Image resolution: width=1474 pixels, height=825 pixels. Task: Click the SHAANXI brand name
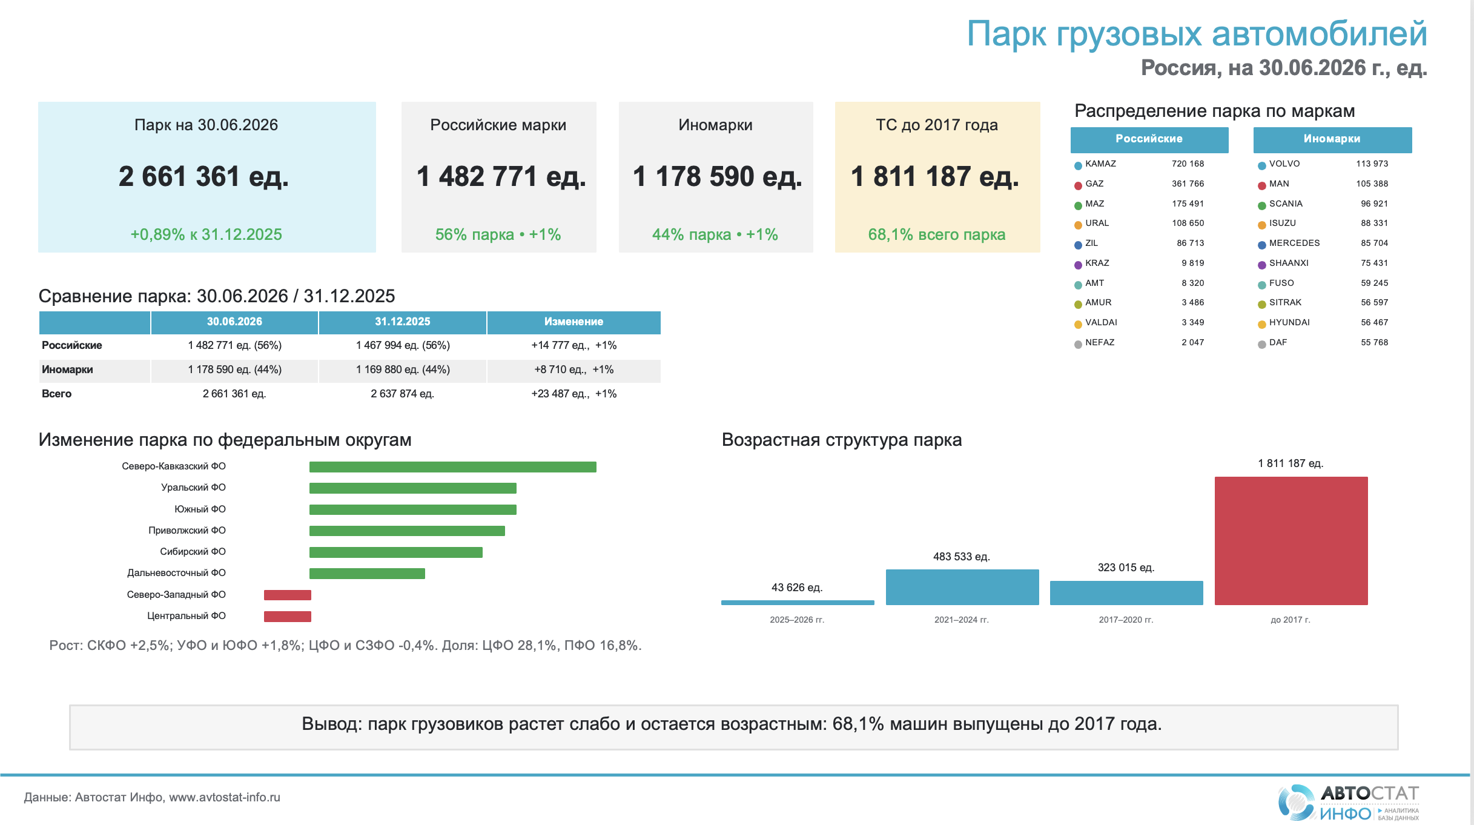tap(1289, 263)
